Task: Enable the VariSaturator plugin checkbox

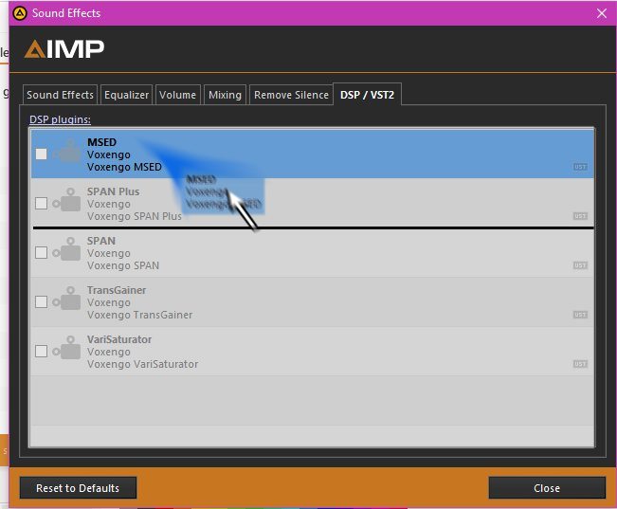Action: pos(42,351)
